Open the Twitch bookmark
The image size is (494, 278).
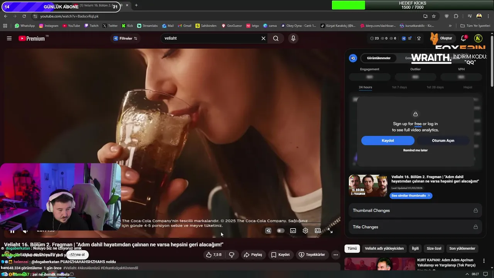91,26
